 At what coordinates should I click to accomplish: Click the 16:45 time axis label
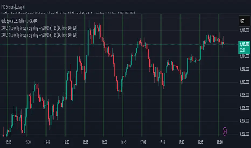coord(124,142)
